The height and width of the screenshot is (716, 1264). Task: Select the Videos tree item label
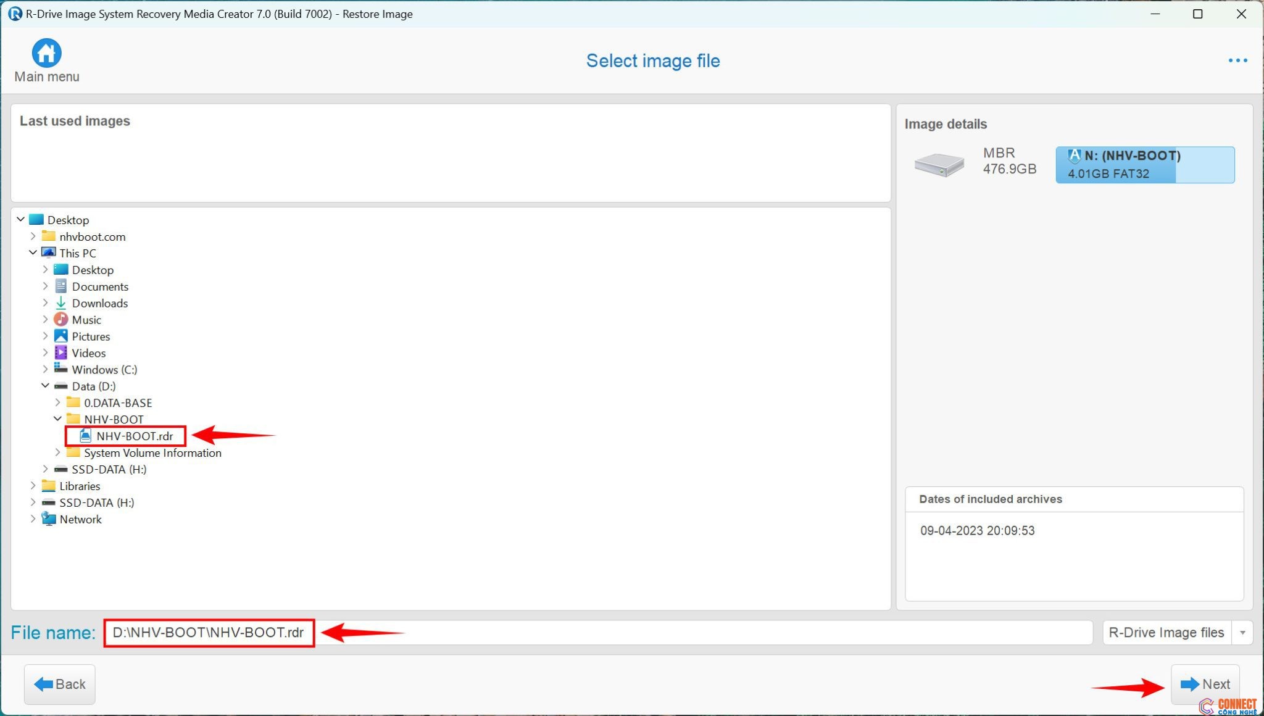89,353
